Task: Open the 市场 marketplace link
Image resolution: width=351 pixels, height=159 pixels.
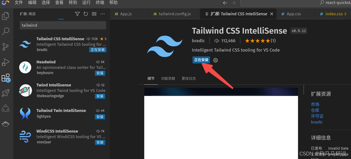Action: coord(315,104)
